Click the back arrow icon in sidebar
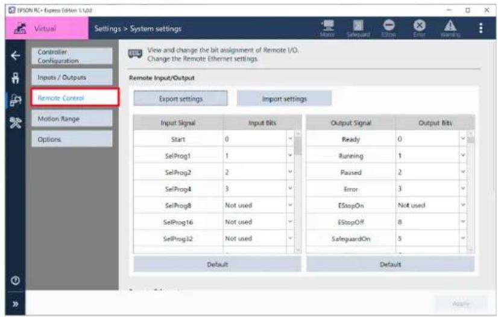The image size is (498, 317). click(x=15, y=56)
